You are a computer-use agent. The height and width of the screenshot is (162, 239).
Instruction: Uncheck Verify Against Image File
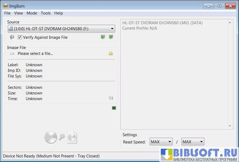coord(20,37)
